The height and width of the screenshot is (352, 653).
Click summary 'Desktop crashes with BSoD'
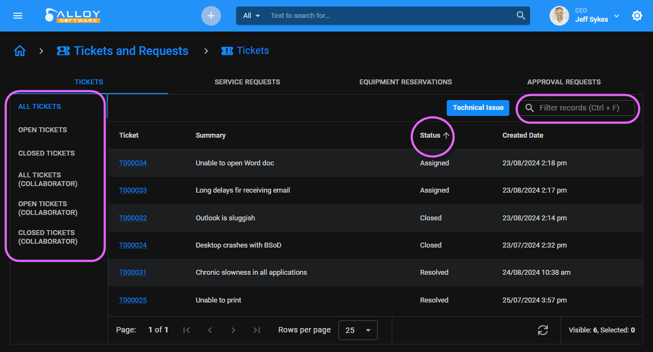[x=238, y=245]
